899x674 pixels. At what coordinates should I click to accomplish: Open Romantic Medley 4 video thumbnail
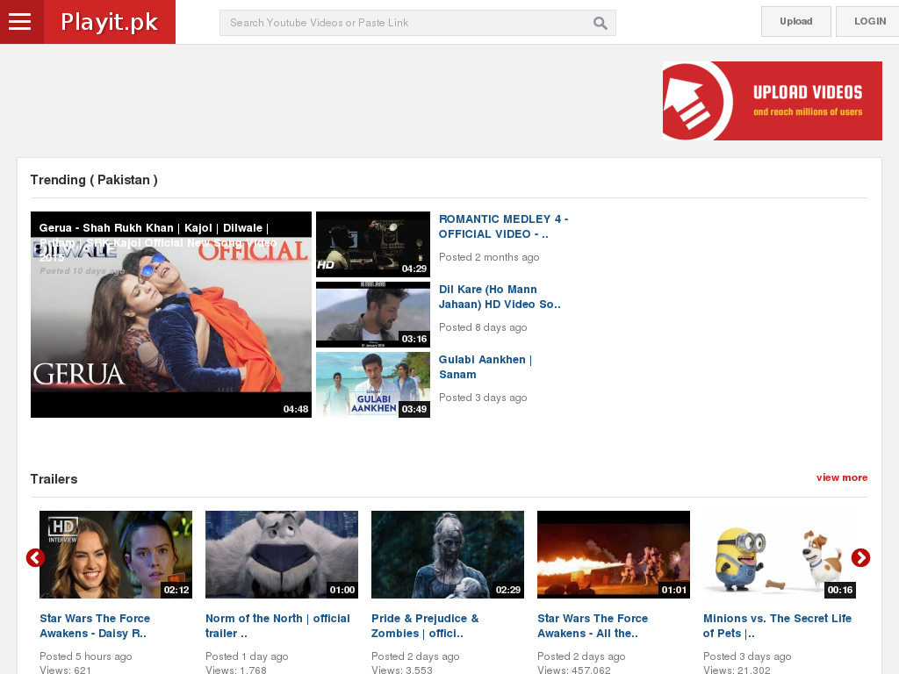(372, 244)
